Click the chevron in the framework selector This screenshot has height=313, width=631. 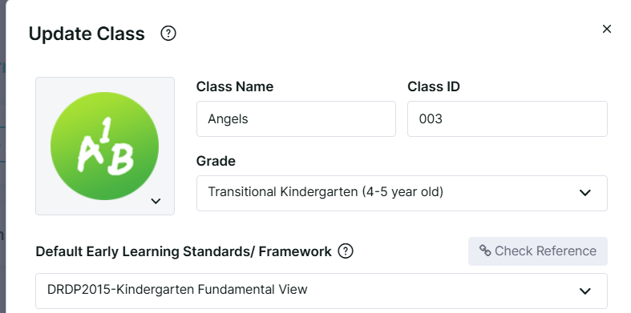pos(584,291)
